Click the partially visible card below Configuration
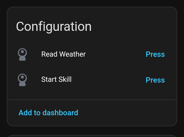This screenshot has width=184, height=137. [92, 136]
